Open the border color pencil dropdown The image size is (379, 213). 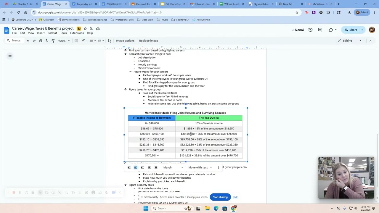[84, 41]
